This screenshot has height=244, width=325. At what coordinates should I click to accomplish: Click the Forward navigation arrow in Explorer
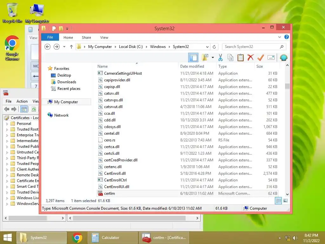pyautogui.click(x=56, y=47)
